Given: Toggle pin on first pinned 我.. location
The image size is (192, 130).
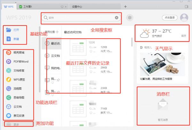Looking at the screenshot, I should point(58,80).
